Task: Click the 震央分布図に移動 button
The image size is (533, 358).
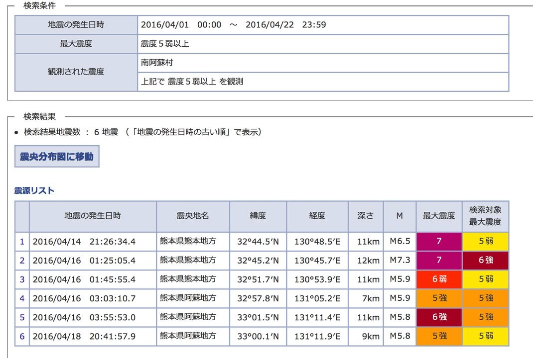Action: pos(57,157)
